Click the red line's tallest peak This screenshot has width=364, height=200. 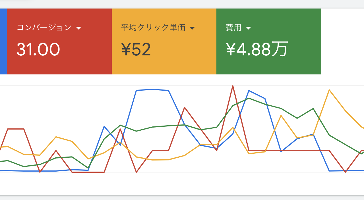click(233, 86)
